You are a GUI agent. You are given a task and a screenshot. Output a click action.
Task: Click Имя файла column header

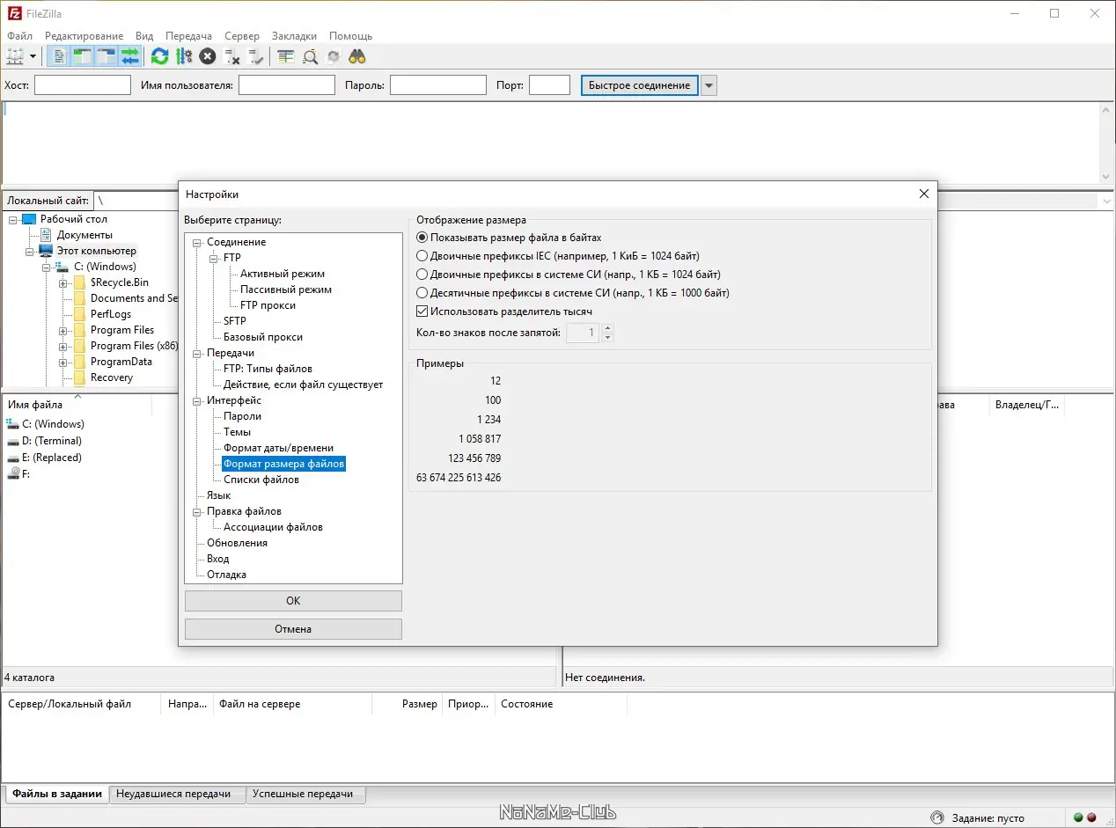coord(77,405)
